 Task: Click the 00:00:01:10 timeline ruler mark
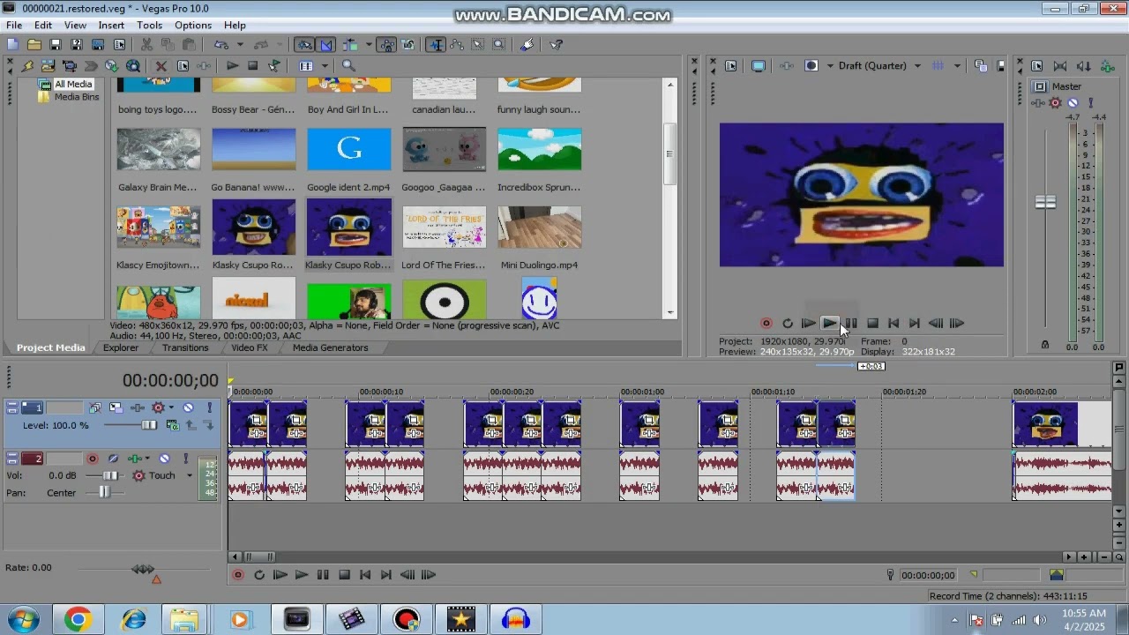coord(773,392)
